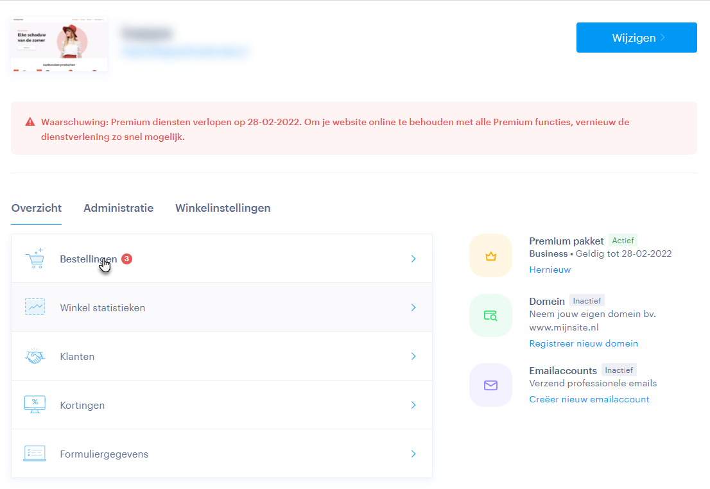
Task: Click the Emailaccounts envelope icon
Action: [490, 385]
